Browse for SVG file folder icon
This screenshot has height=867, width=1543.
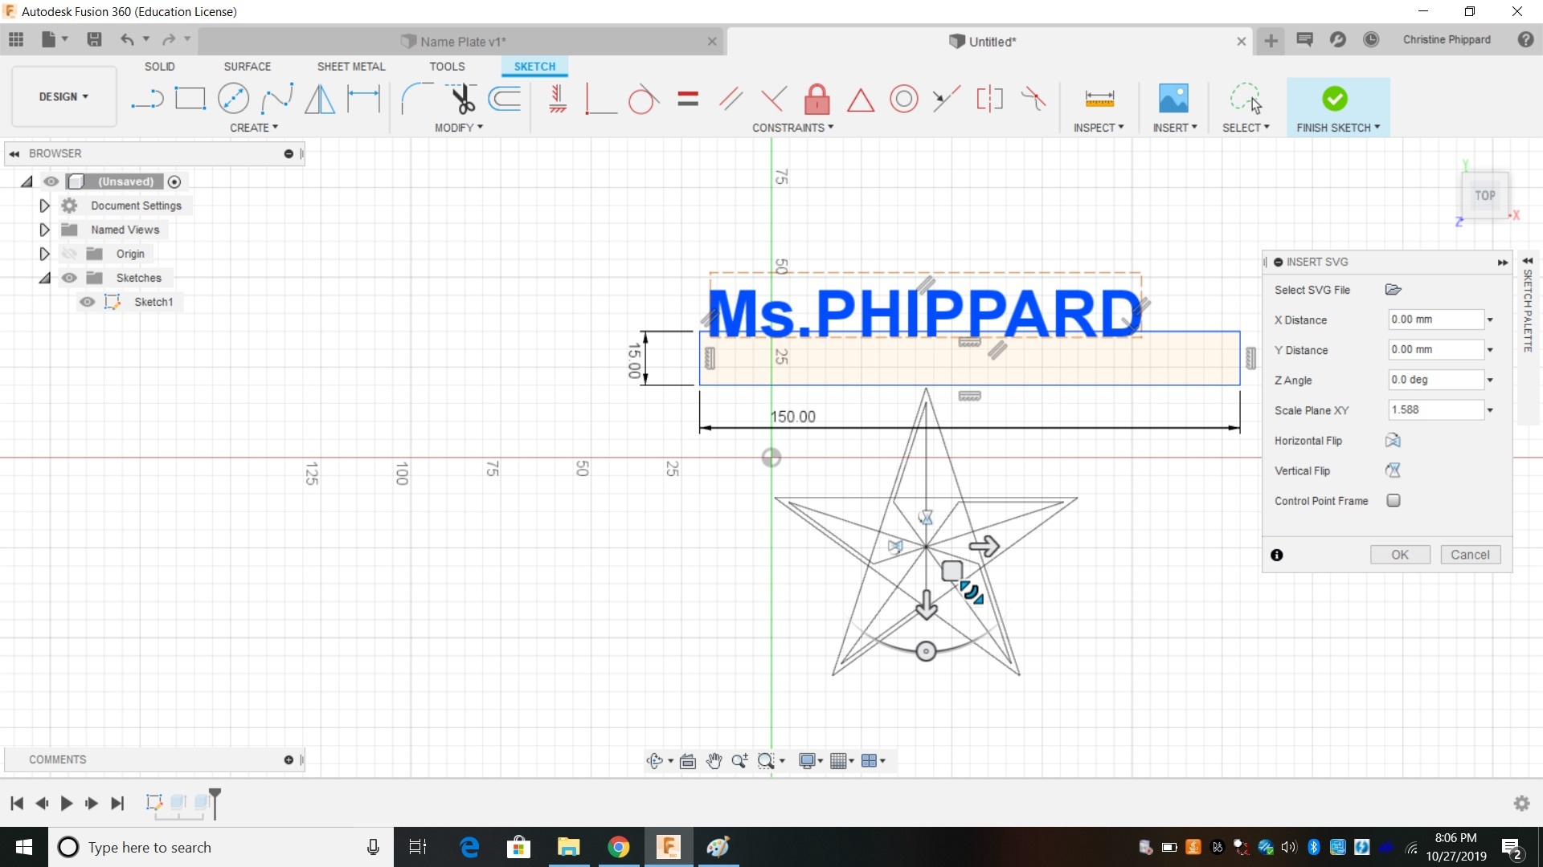[1394, 290]
